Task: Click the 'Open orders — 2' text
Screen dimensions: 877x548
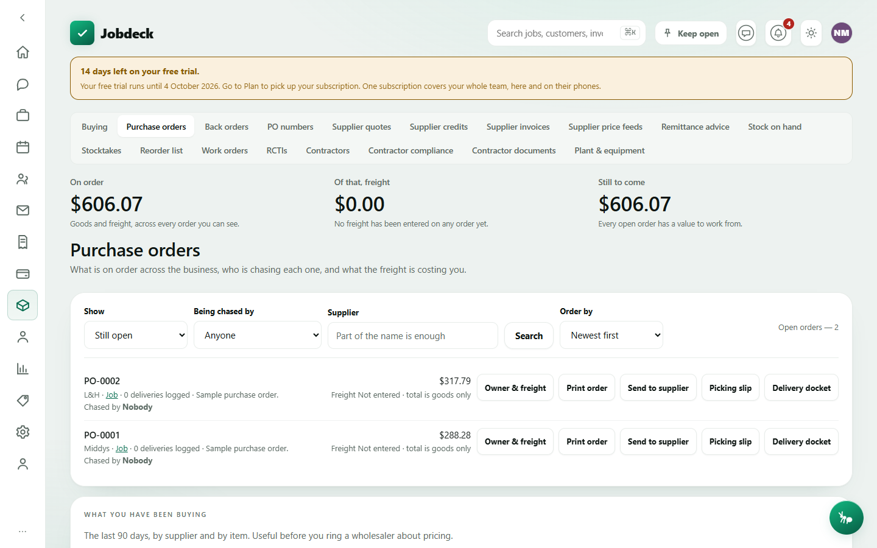Action: [808, 328]
